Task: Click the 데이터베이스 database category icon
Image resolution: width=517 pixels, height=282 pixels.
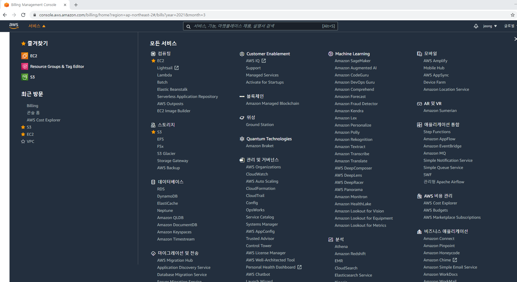Action: [153, 182]
